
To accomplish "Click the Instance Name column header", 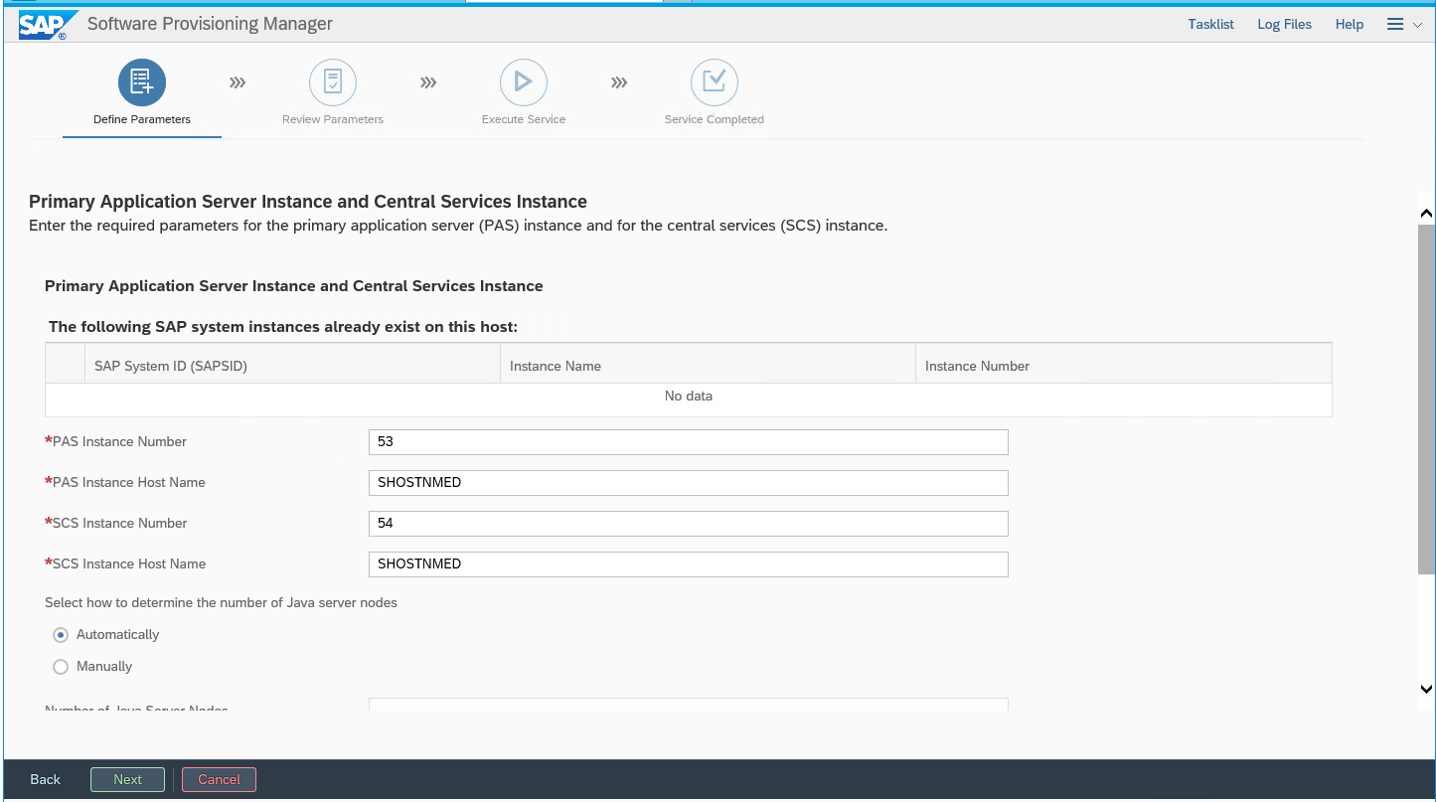I will pyautogui.click(x=708, y=366).
